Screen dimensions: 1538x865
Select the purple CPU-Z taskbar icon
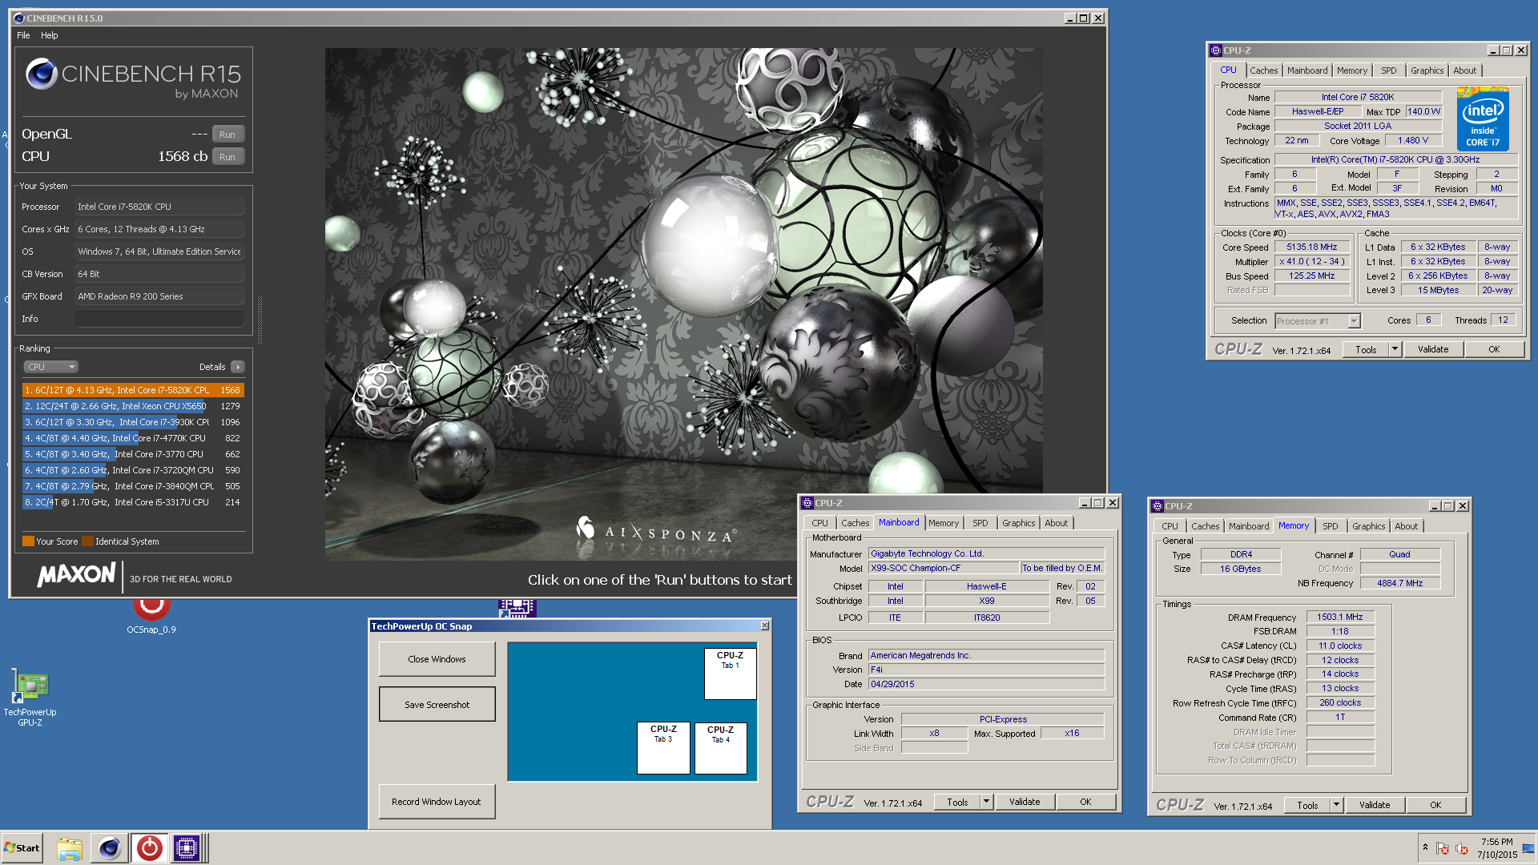pyautogui.click(x=187, y=848)
